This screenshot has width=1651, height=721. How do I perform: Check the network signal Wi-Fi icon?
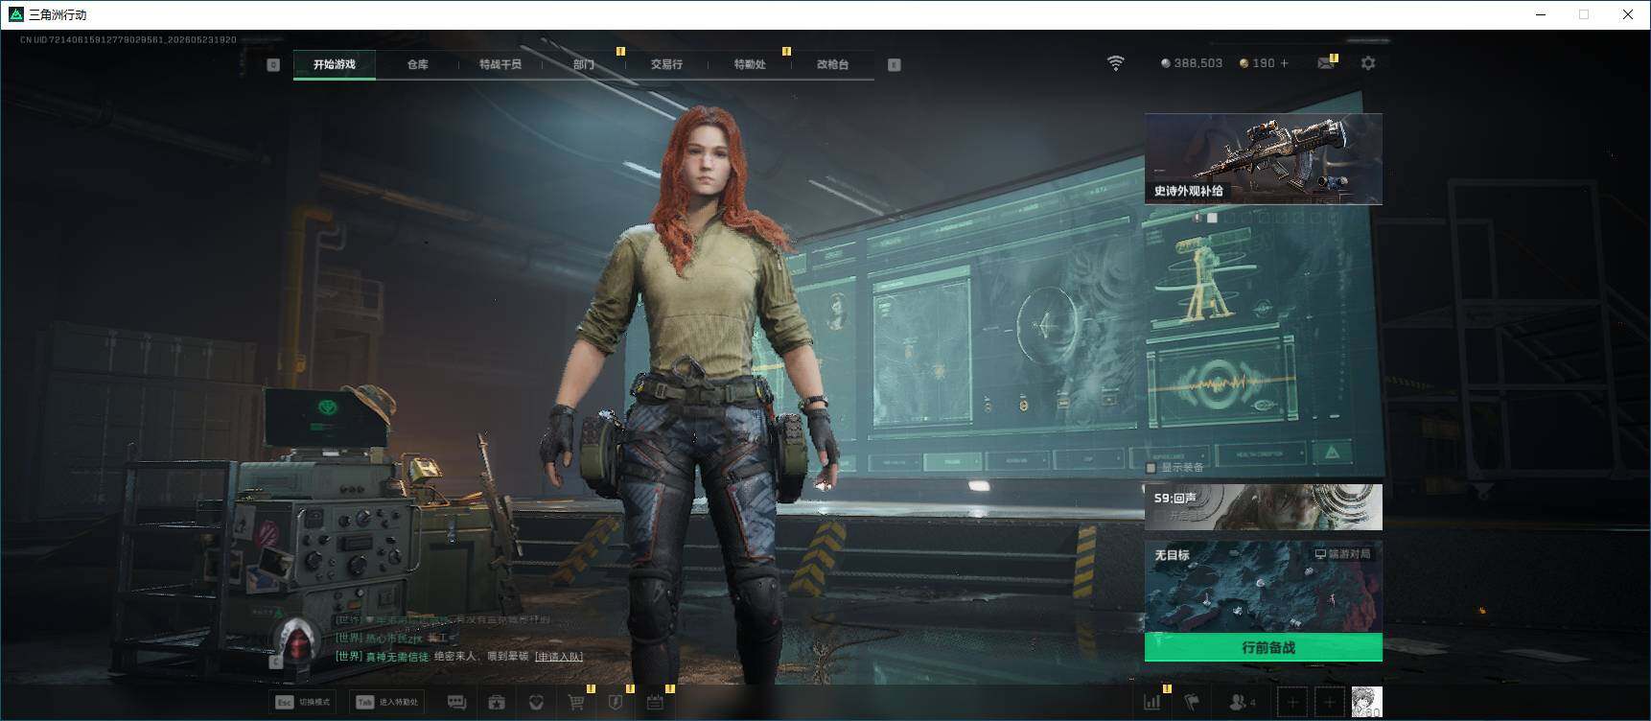point(1115,63)
